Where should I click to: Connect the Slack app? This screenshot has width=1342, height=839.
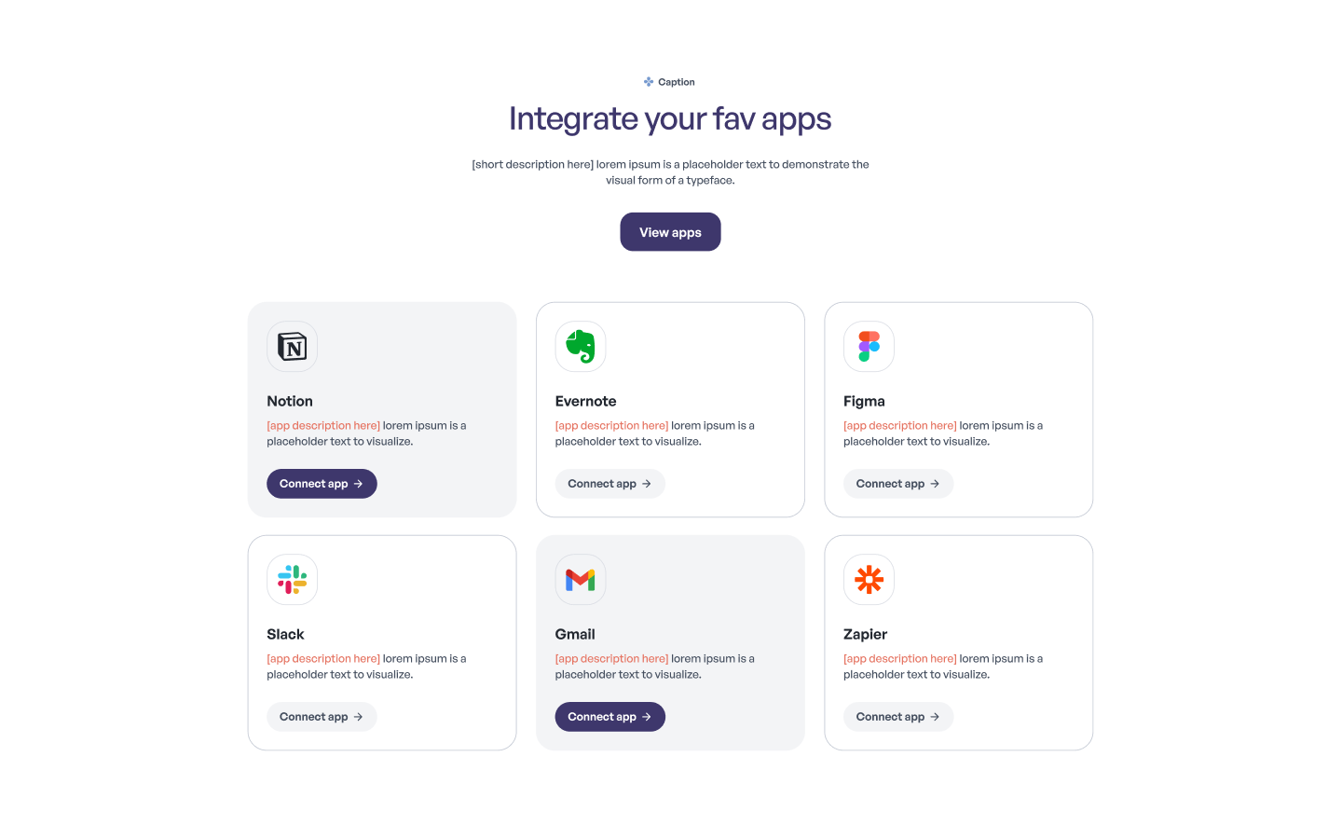(x=322, y=717)
